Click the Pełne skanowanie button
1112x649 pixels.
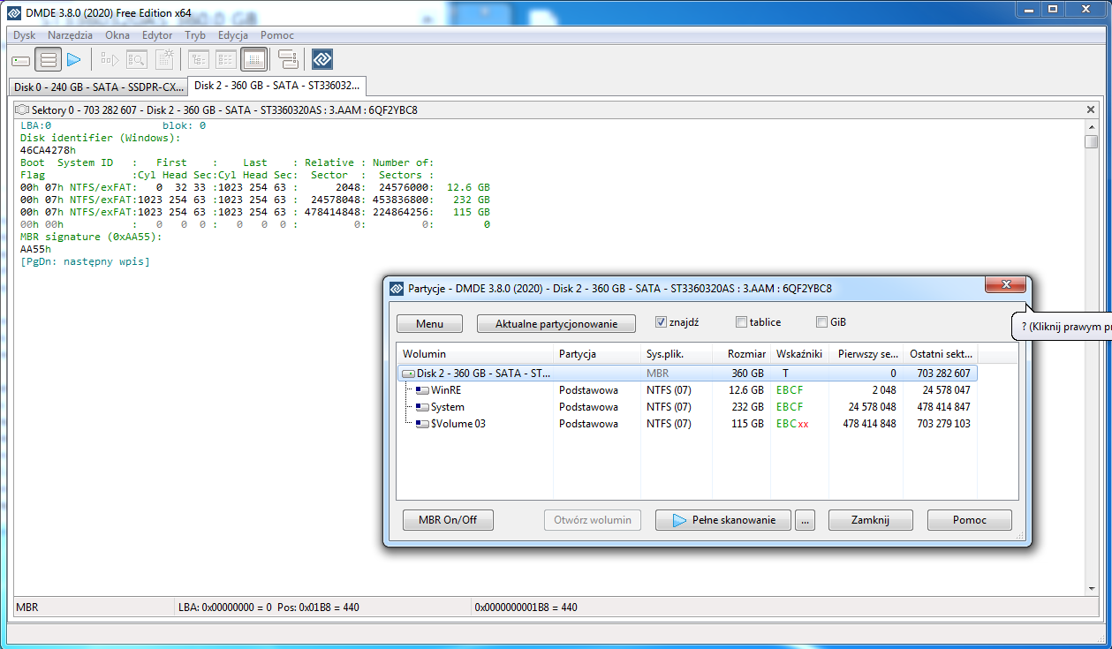[723, 520]
